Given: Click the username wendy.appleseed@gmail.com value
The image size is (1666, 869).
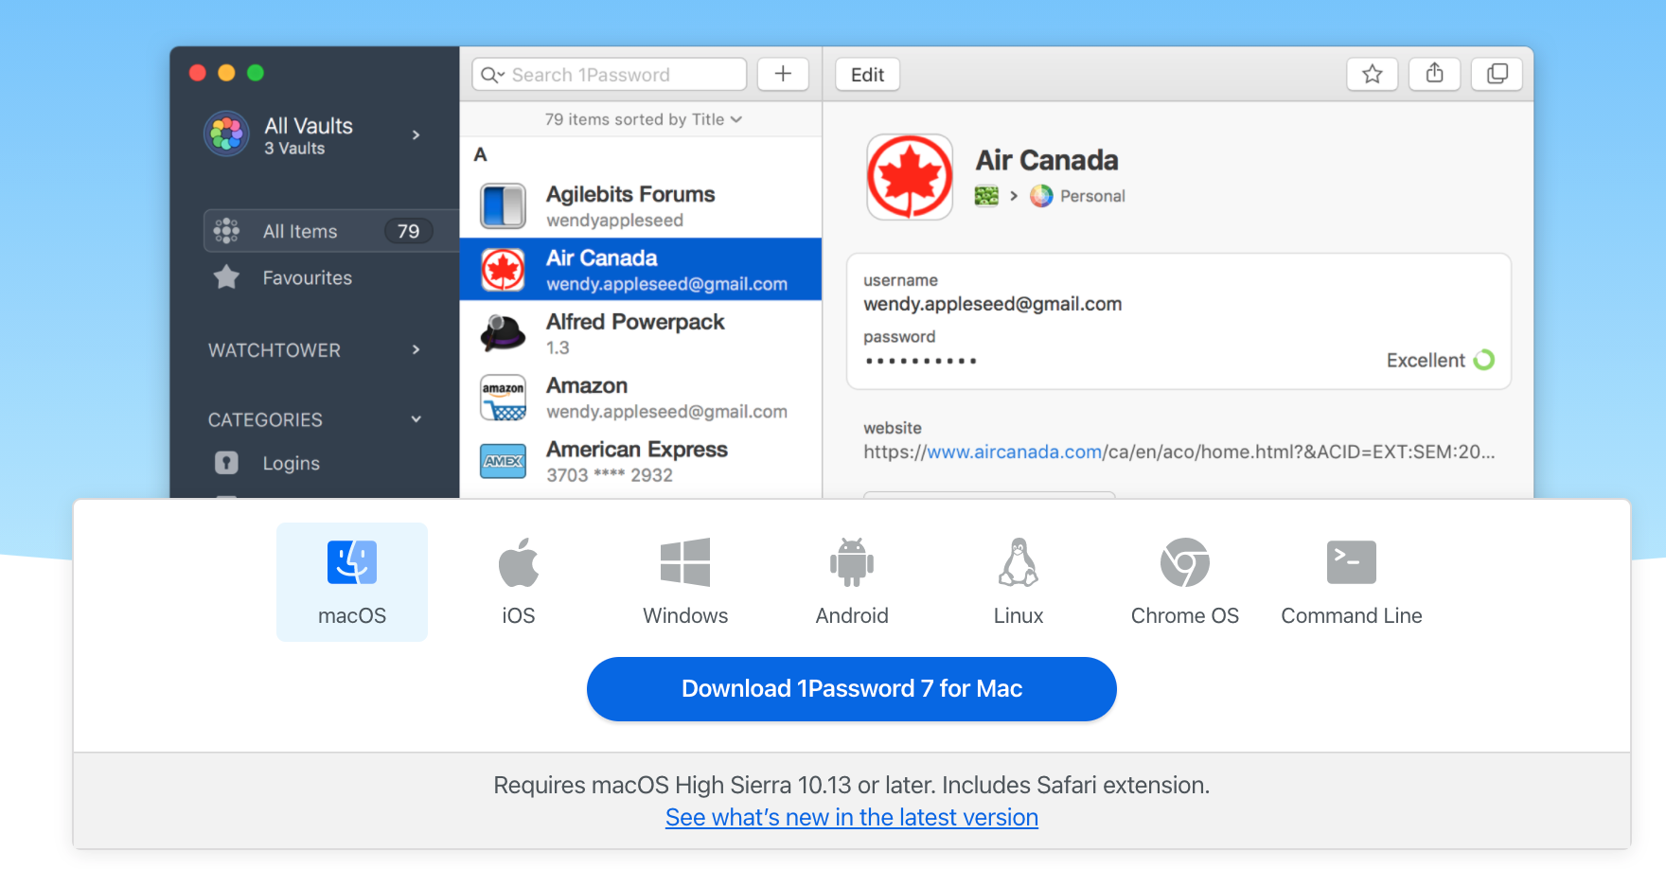Looking at the screenshot, I should (992, 304).
